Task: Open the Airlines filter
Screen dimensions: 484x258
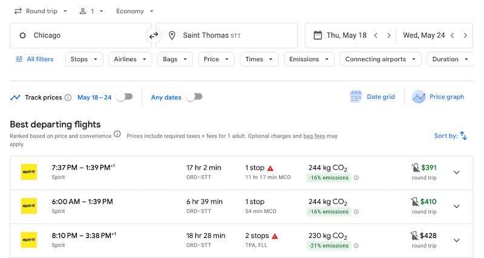Action: 130,59
